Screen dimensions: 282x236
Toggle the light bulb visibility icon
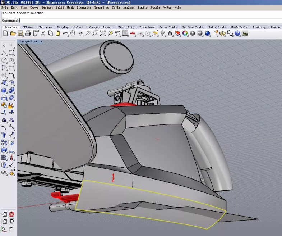pyautogui.click(x=162, y=33)
